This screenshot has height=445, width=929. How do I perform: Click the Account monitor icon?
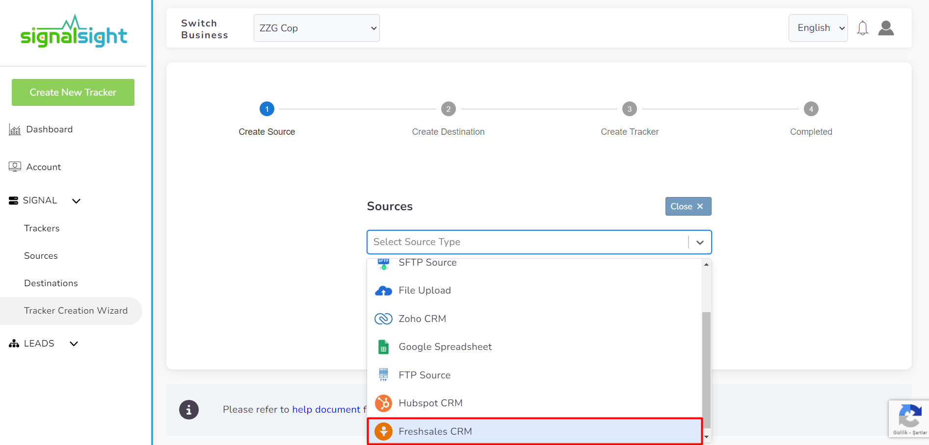point(15,167)
